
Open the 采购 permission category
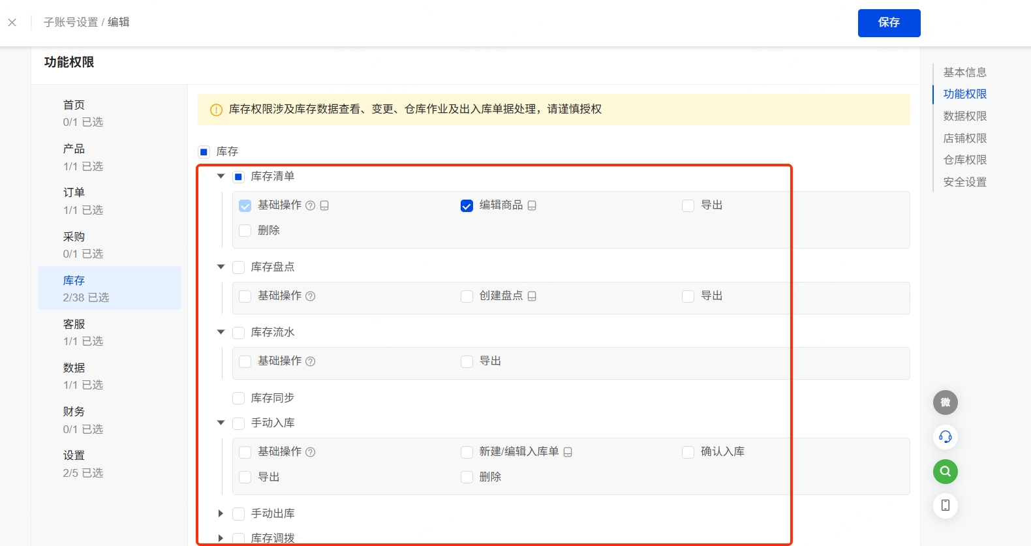110,245
